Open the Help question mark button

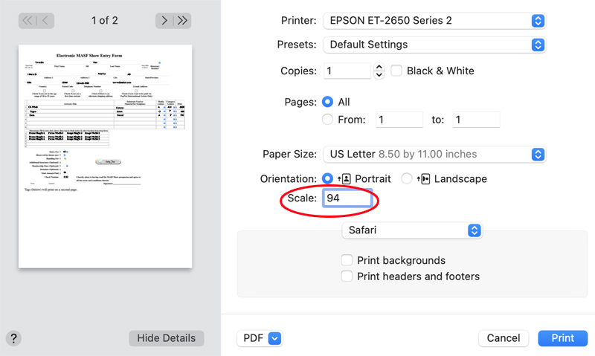tap(13, 338)
